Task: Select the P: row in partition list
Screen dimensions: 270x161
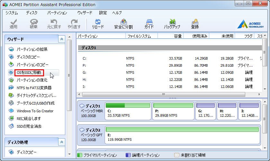Action: pos(169,65)
